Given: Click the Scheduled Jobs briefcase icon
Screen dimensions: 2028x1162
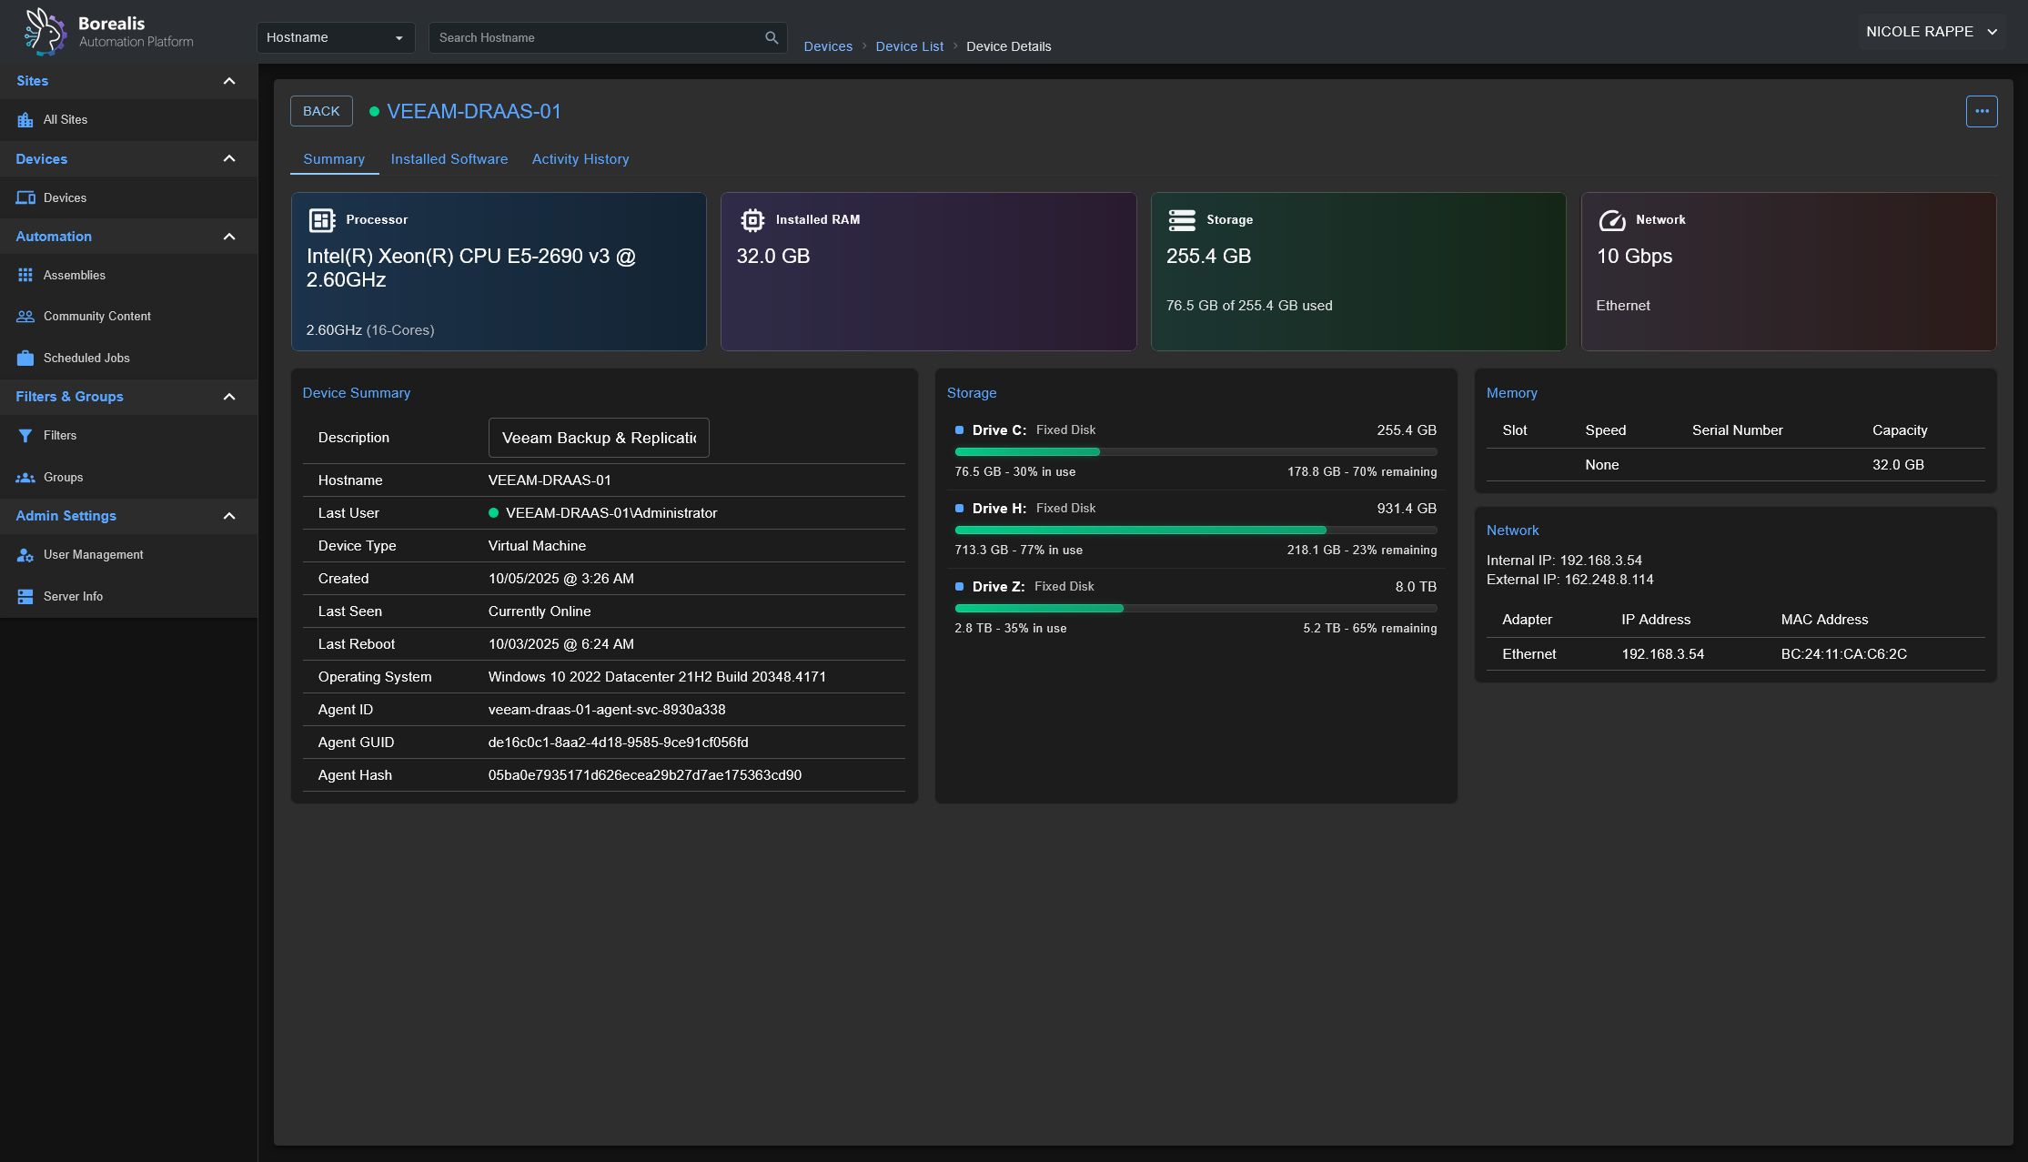Looking at the screenshot, I should click(25, 358).
